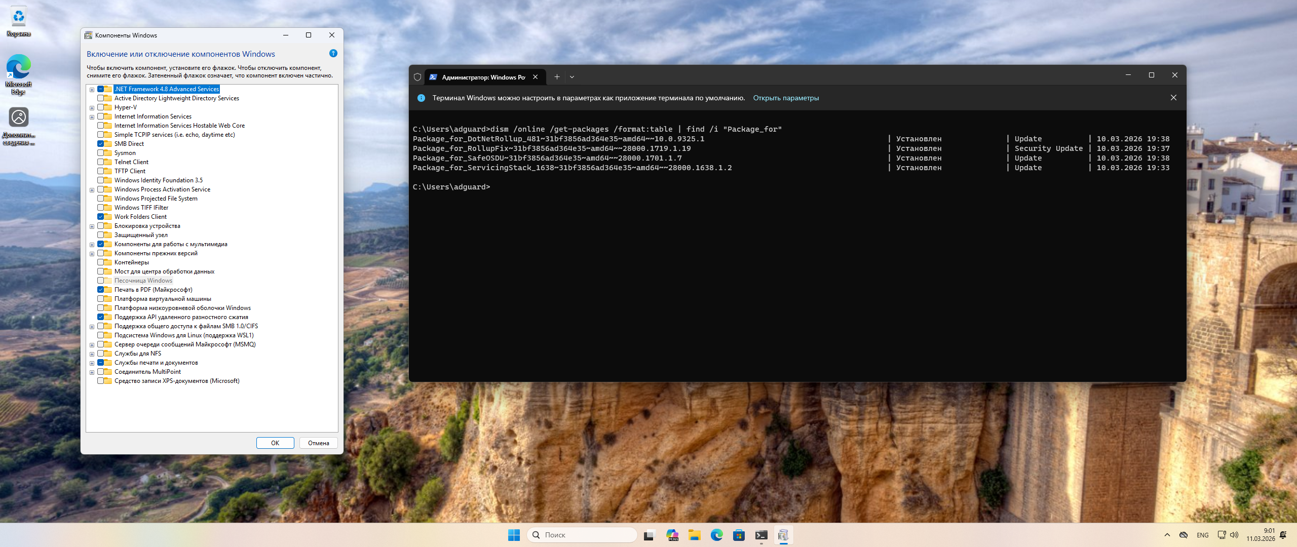Select the Work Folders Client tree item

pyautogui.click(x=140, y=217)
